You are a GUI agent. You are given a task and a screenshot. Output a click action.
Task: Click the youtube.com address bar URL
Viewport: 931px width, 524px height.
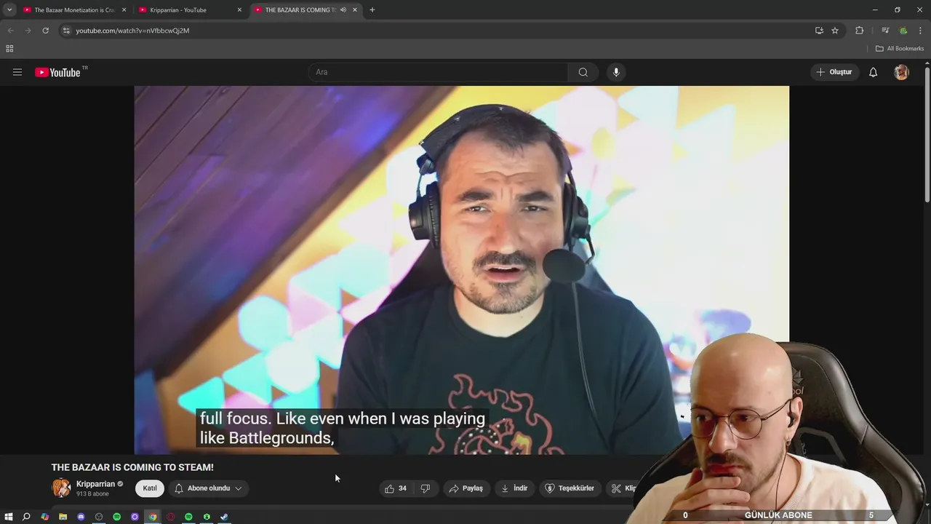[132, 31]
